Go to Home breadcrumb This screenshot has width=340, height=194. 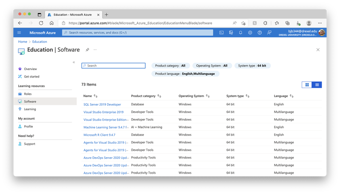point(23,42)
